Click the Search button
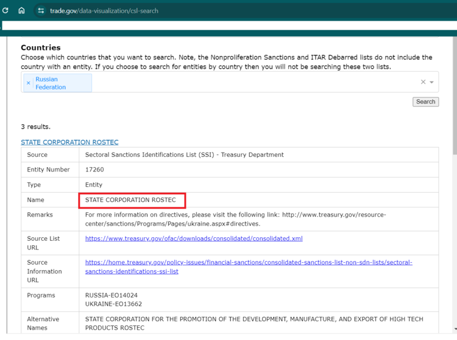Screen dimensions: 457x340 [425, 102]
